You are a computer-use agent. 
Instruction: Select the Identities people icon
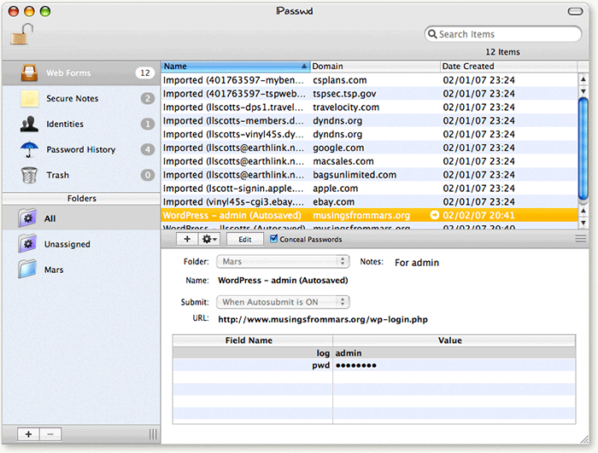click(29, 124)
